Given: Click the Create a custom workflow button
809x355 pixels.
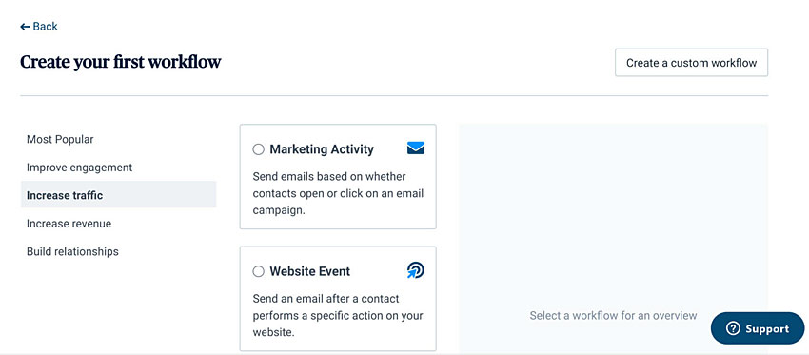Looking at the screenshot, I should point(691,63).
